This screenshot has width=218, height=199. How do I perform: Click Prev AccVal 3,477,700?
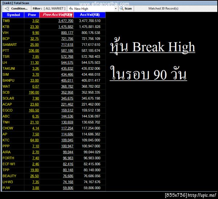point(66,21)
